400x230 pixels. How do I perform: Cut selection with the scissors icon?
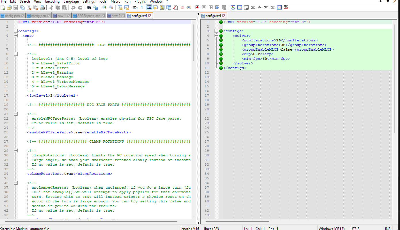coord(51,7)
